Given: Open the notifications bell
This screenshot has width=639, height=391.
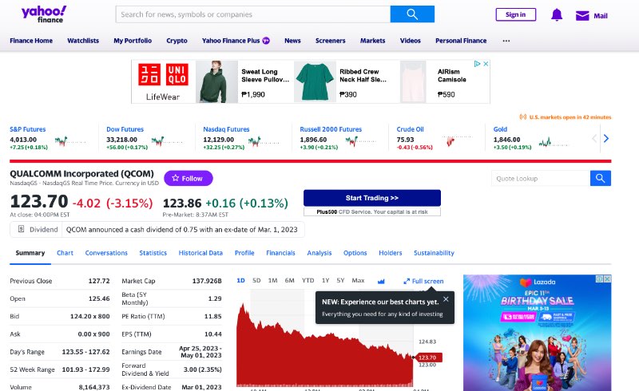Looking at the screenshot, I should [x=557, y=15].
